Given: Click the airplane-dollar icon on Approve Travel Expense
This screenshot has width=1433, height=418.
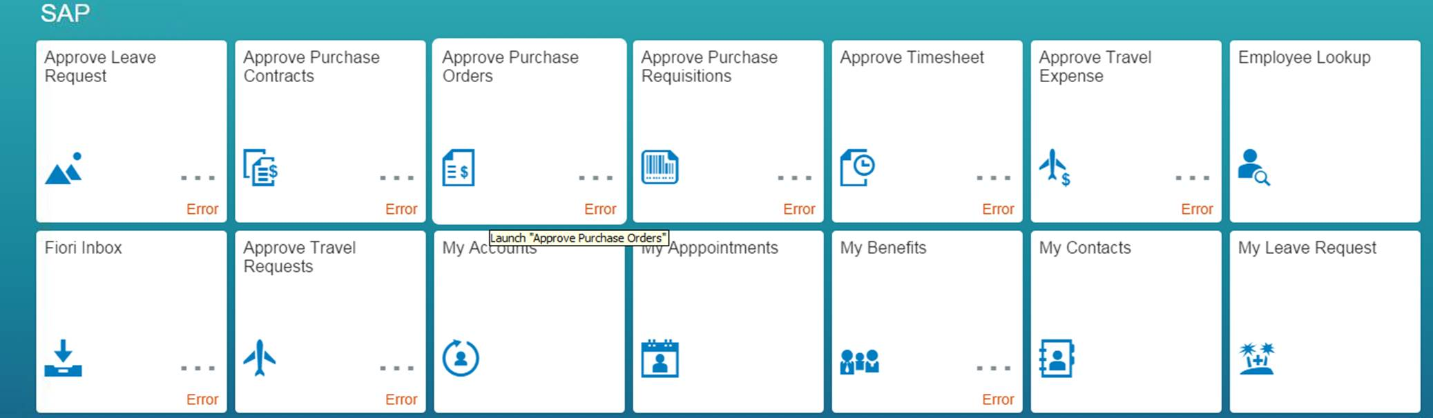Looking at the screenshot, I should point(1055,168).
